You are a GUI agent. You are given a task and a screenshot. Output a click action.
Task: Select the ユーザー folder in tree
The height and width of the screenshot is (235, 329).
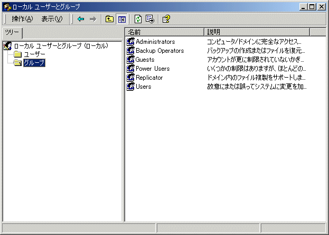coord(34,54)
